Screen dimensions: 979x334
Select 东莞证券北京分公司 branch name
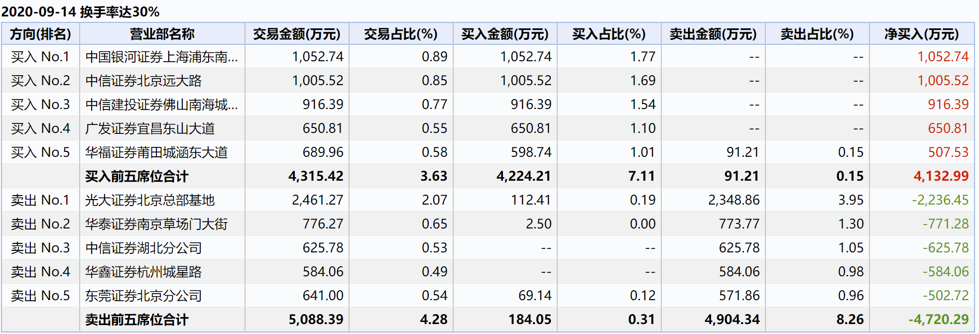pyautogui.click(x=143, y=296)
